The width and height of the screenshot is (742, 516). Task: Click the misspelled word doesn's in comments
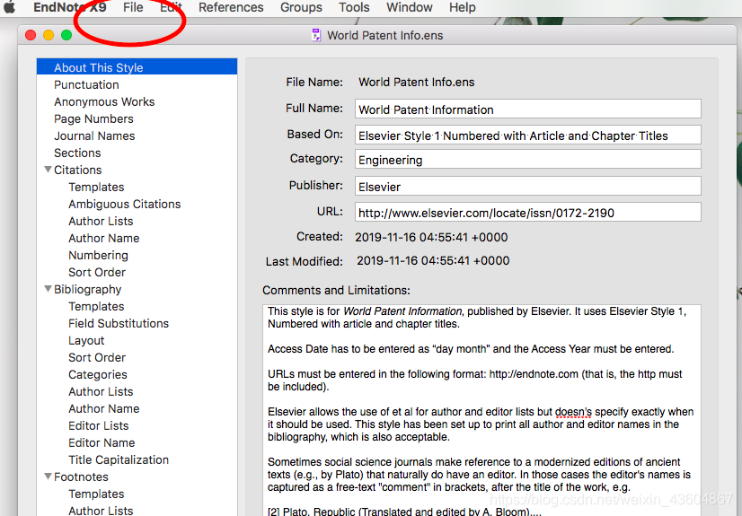(x=573, y=412)
